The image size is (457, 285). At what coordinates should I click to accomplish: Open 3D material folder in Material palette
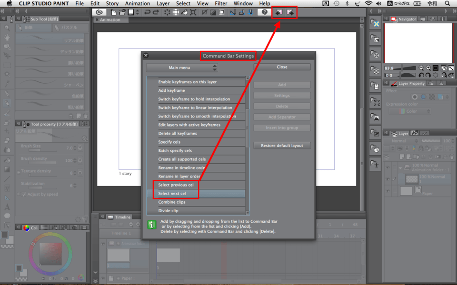pos(375,149)
